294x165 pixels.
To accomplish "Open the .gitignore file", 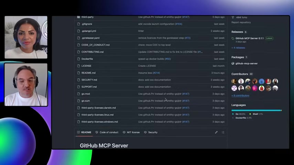I will point(87,24).
